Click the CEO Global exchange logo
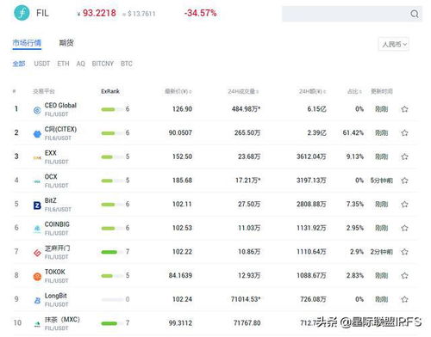The image size is (431, 337). 37,110
